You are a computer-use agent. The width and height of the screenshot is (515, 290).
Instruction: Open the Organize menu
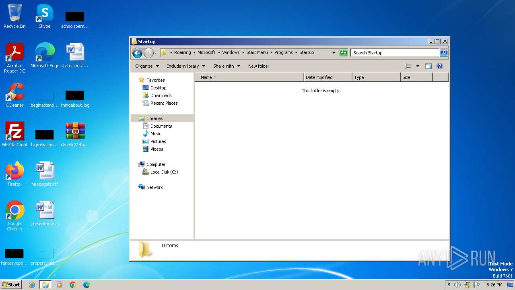[147, 66]
